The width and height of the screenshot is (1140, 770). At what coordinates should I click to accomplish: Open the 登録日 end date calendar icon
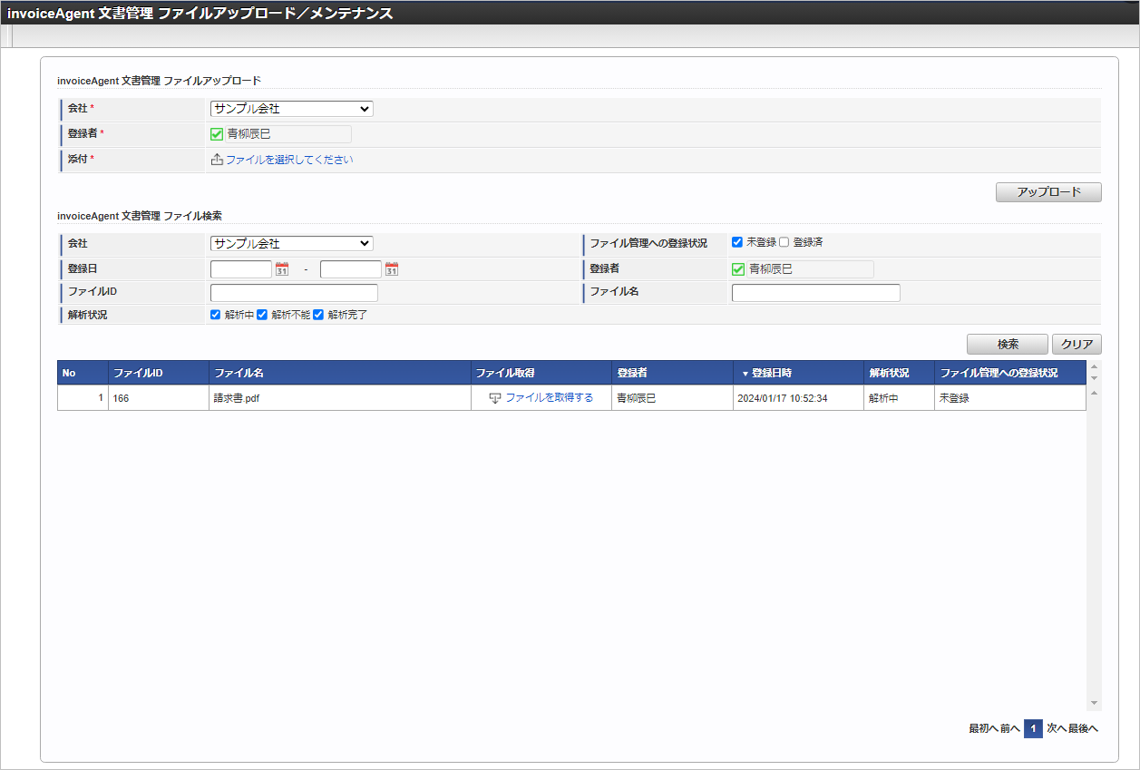[392, 269]
